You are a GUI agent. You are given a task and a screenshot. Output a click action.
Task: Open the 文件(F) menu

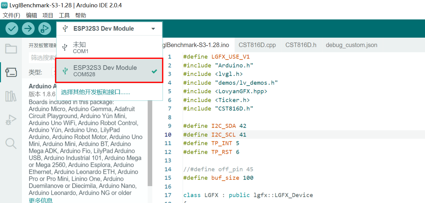11,15
